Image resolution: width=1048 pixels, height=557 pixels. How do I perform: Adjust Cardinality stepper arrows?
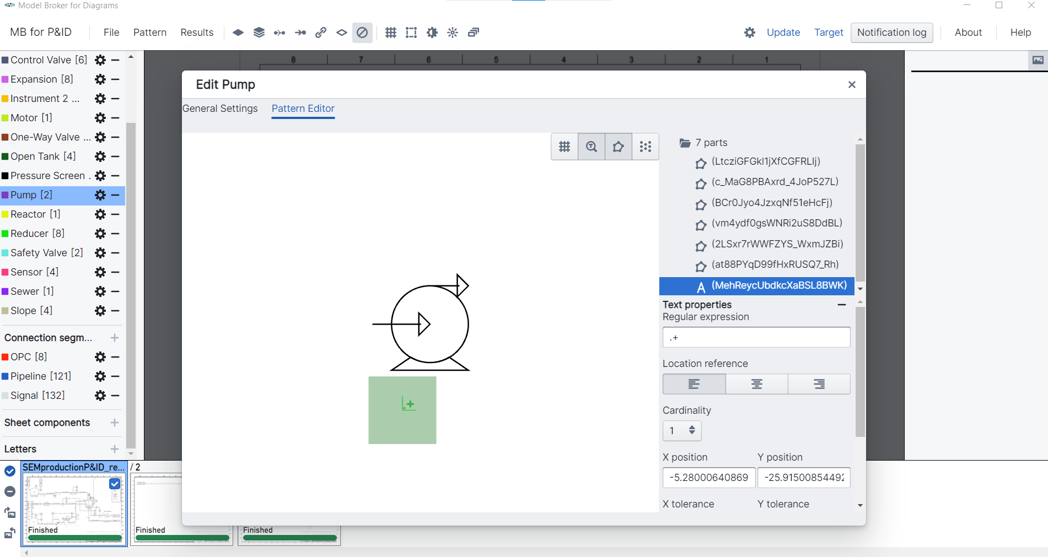pos(692,430)
